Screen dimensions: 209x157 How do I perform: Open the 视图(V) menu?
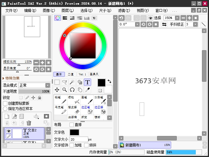coord(143,11)
